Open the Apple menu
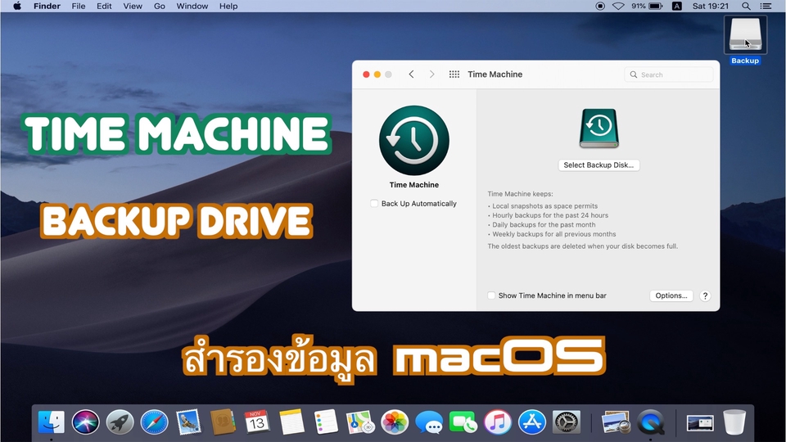Image resolution: width=786 pixels, height=442 pixels. coord(17,6)
